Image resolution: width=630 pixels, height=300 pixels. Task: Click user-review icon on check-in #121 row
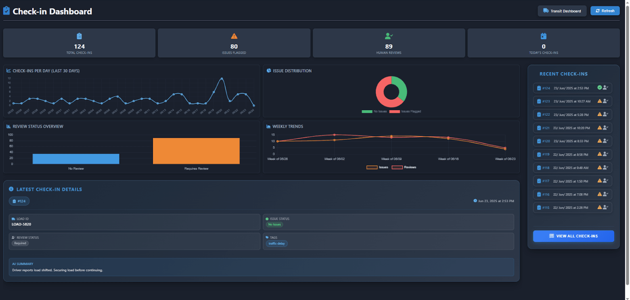(605, 128)
